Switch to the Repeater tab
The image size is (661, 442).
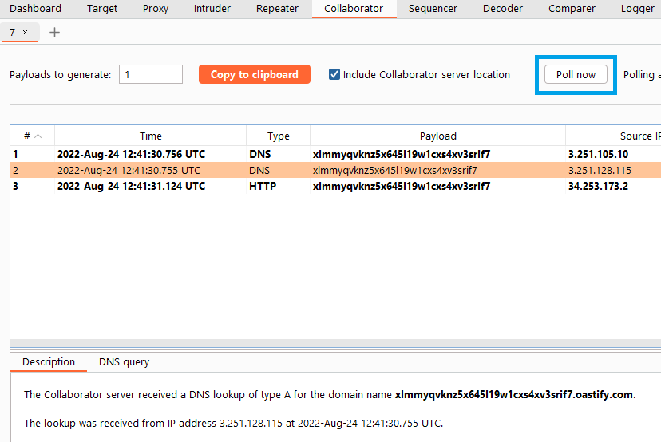click(x=277, y=9)
